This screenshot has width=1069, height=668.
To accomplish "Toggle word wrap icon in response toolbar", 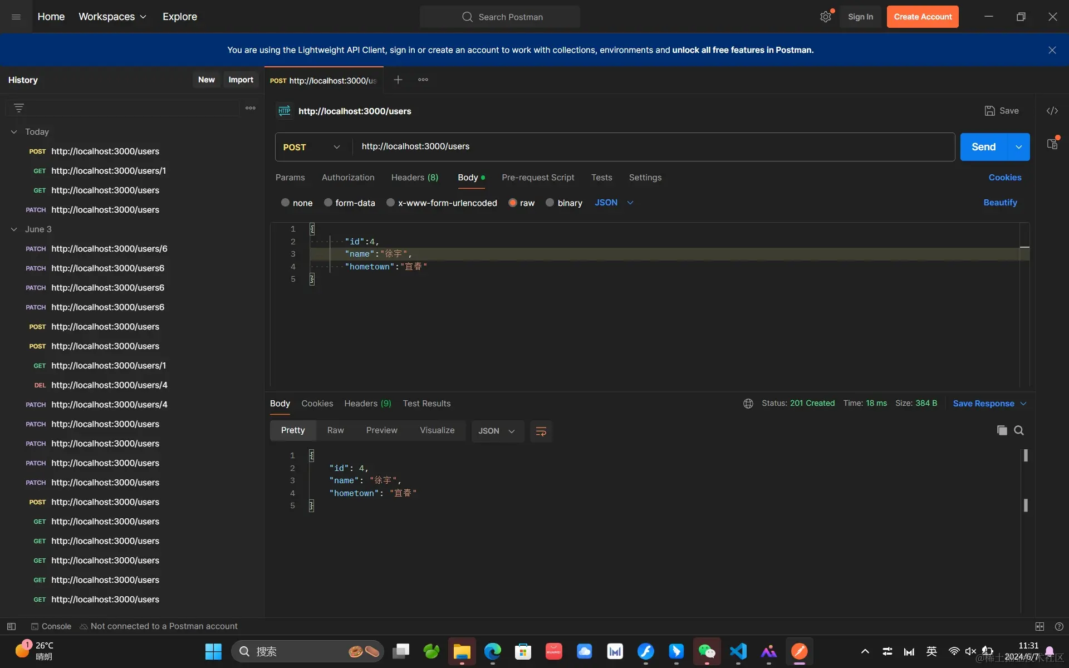I will coord(541,431).
